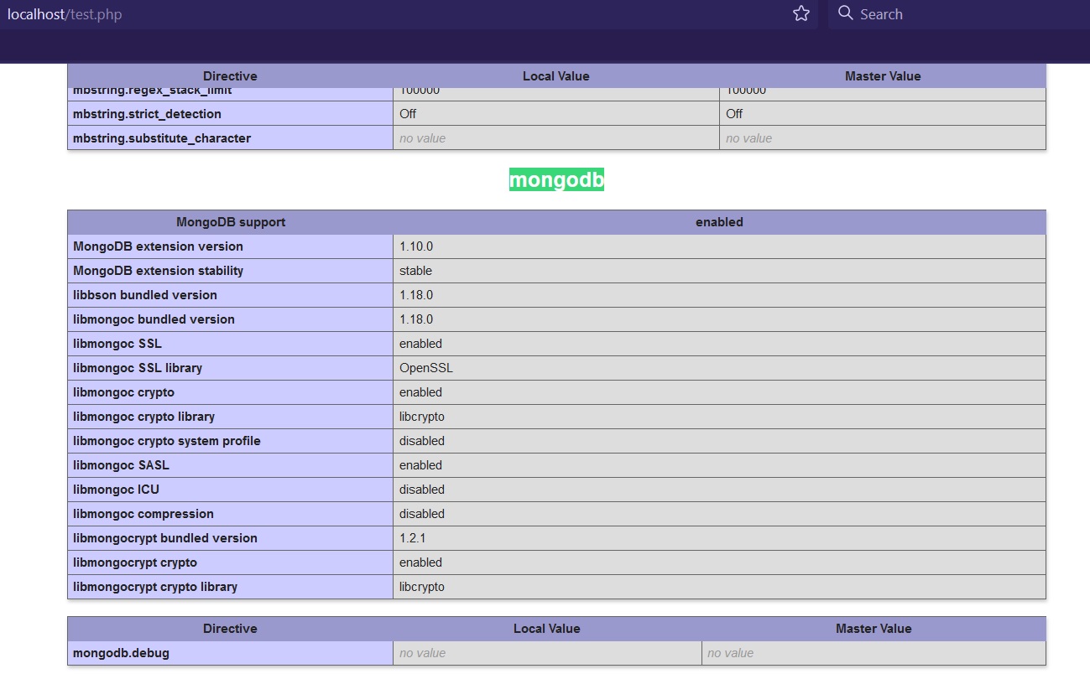Select the 'libmongoc ICU' row label
The width and height of the screenshot is (1090, 679).
point(116,490)
